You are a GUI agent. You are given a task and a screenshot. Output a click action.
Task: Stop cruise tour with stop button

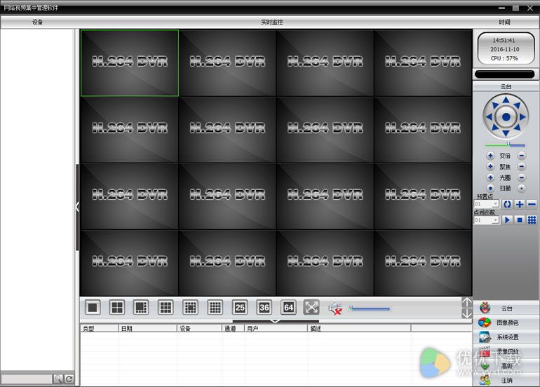(x=520, y=219)
